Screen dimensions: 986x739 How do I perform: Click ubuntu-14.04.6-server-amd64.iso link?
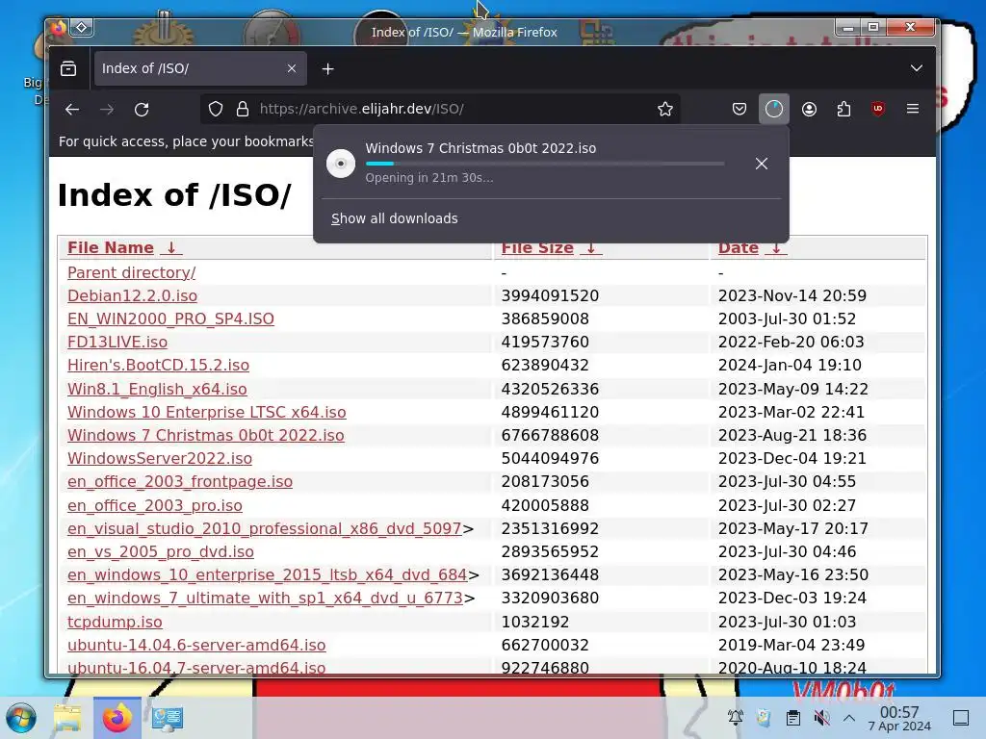click(x=196, y=646)
